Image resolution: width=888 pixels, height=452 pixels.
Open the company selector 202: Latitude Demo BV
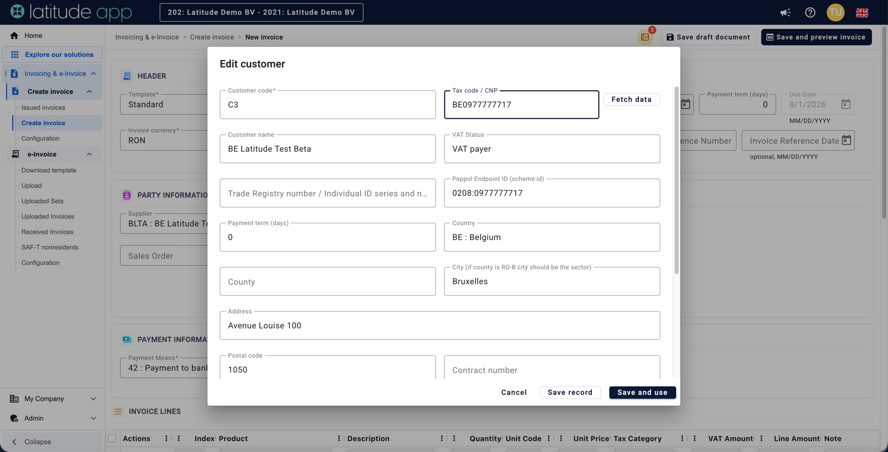tap(261, 12)
